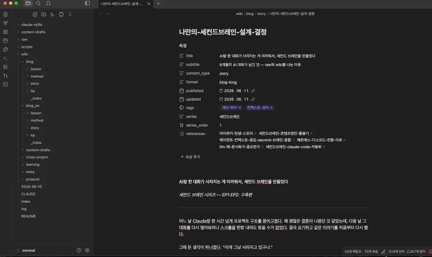Click the templates ribbon icon
432x257 pixels.
click(x=6, y=49)
